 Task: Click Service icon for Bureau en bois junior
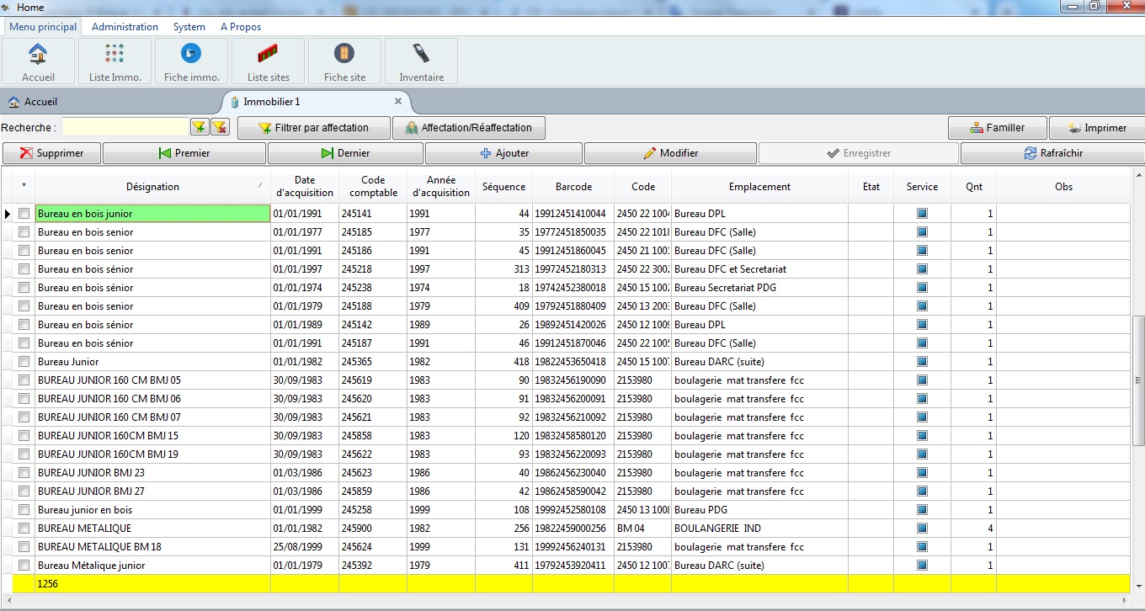pyautogui.click(x=922, y=214)
